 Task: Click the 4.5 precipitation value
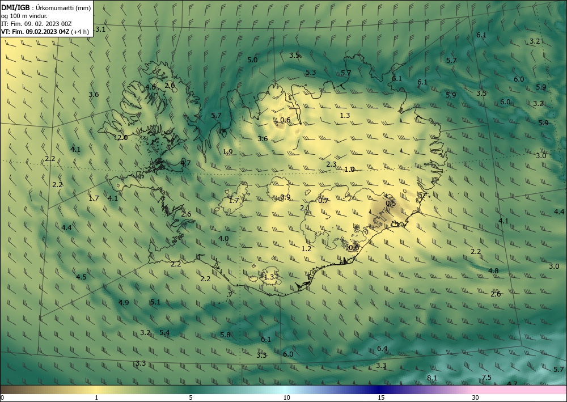pos(81,277)
